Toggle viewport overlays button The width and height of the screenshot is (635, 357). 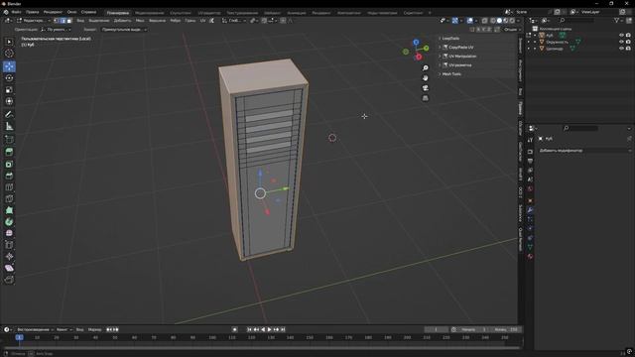pyautogui.click(x=469, y=20)
